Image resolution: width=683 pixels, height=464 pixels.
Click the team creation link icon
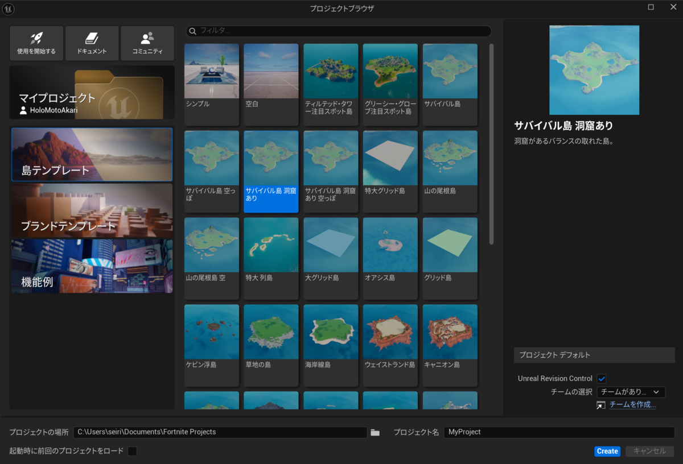pos(601,405)
